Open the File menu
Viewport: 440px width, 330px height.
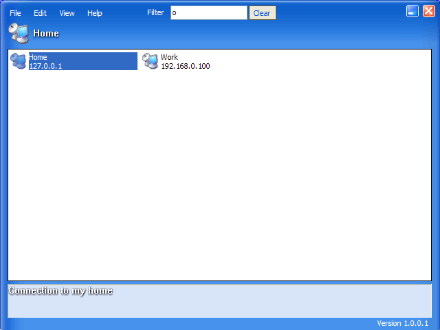pos(15,13)
